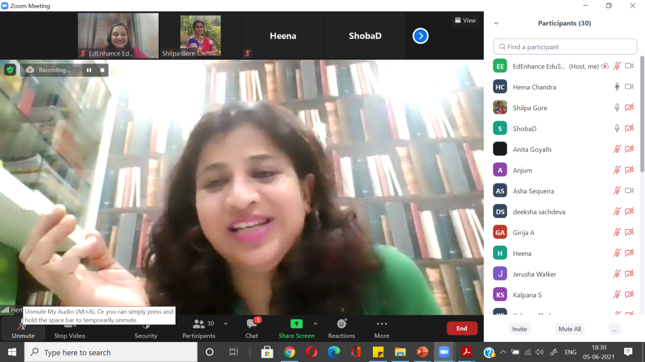Click the green Share Screen icon
The image size is (645, 362).
(296, 324)
